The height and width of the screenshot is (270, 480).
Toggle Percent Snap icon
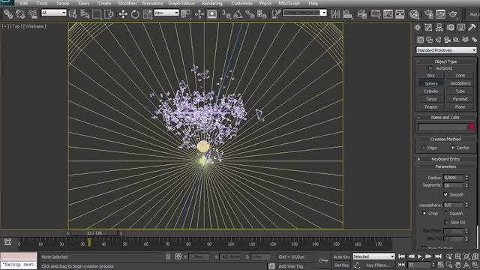[x=250, y=14]
